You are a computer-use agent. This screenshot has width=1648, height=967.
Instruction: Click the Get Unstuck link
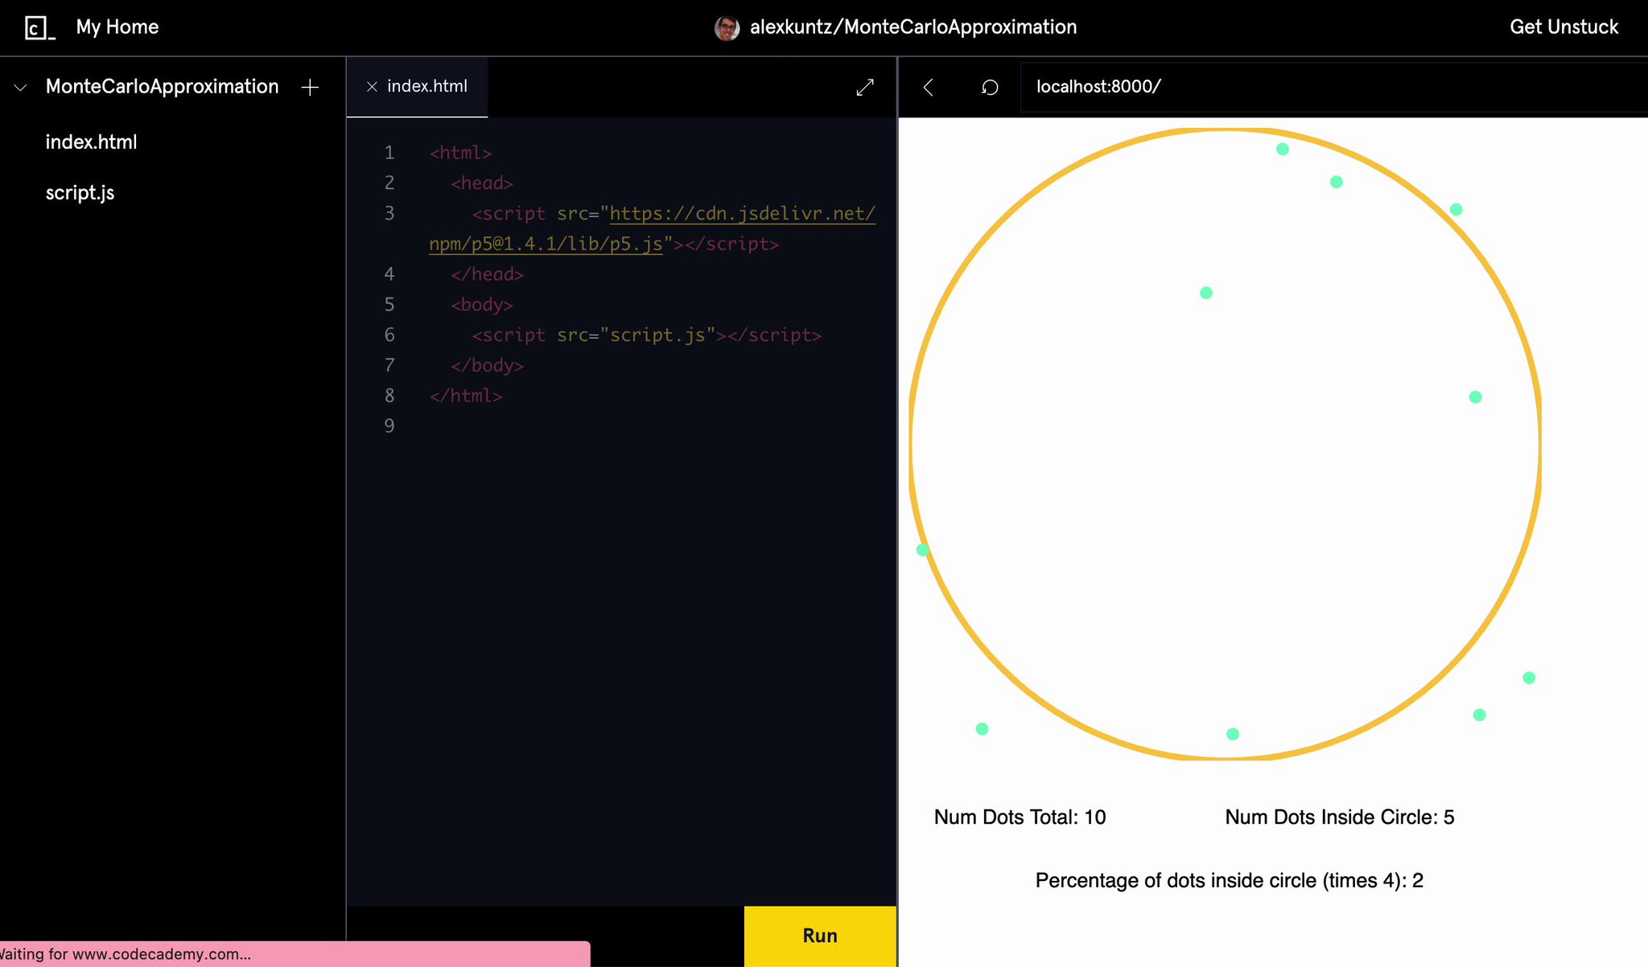(x=1563, y=27)
